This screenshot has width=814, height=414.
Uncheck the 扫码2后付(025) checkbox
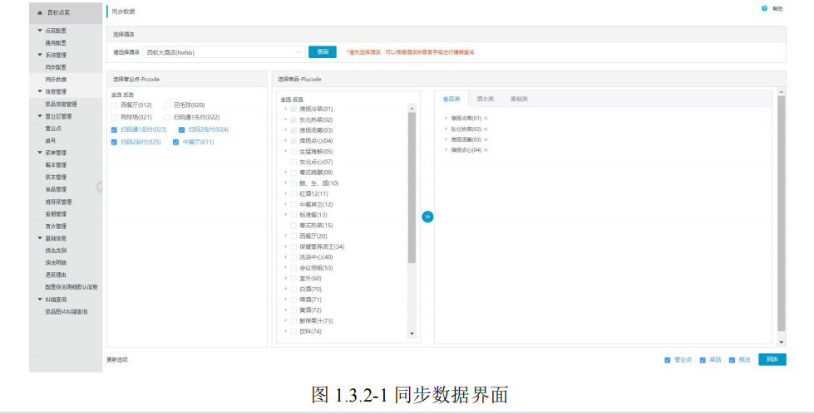tap(114, 142)
